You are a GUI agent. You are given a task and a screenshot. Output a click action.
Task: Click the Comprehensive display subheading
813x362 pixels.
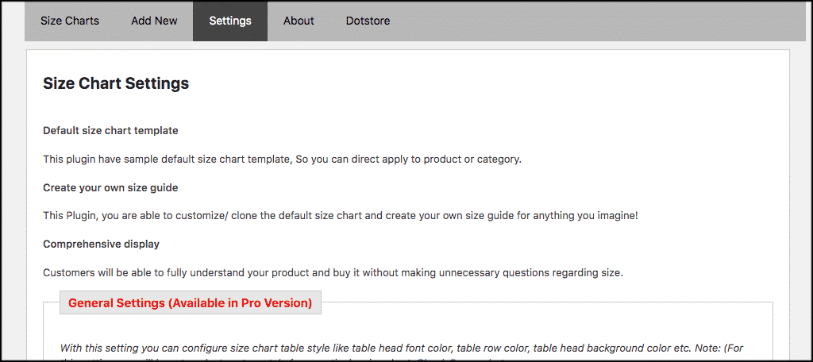pyautogui.click(x=101, y=244)
